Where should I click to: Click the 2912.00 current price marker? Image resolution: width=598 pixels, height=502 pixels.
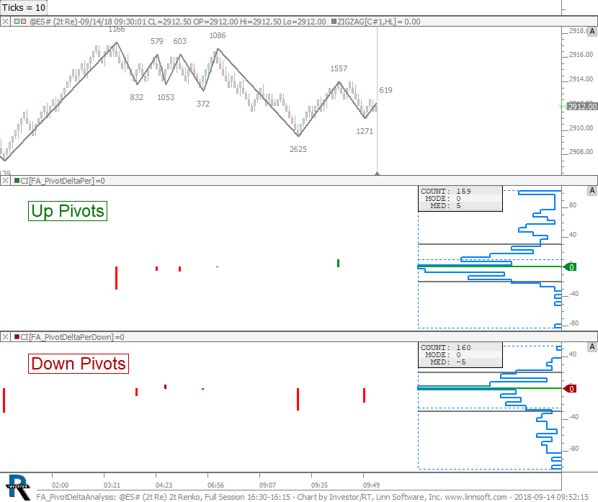581,107
